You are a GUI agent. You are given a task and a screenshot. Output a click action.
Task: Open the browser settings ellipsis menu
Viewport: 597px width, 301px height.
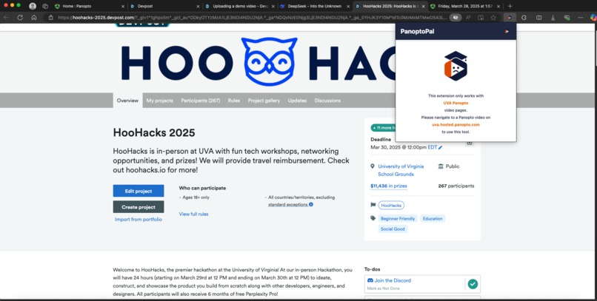[x=580, y=18]
